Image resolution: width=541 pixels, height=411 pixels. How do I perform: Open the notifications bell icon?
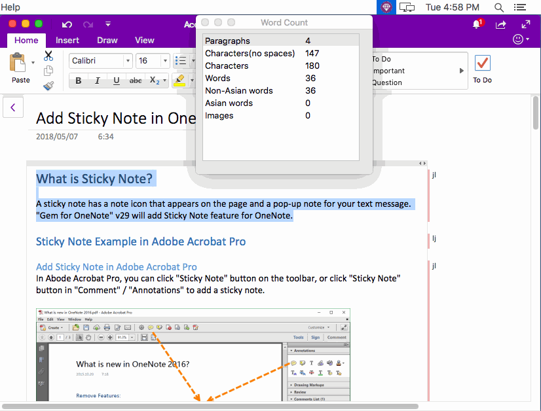[477, 24]
